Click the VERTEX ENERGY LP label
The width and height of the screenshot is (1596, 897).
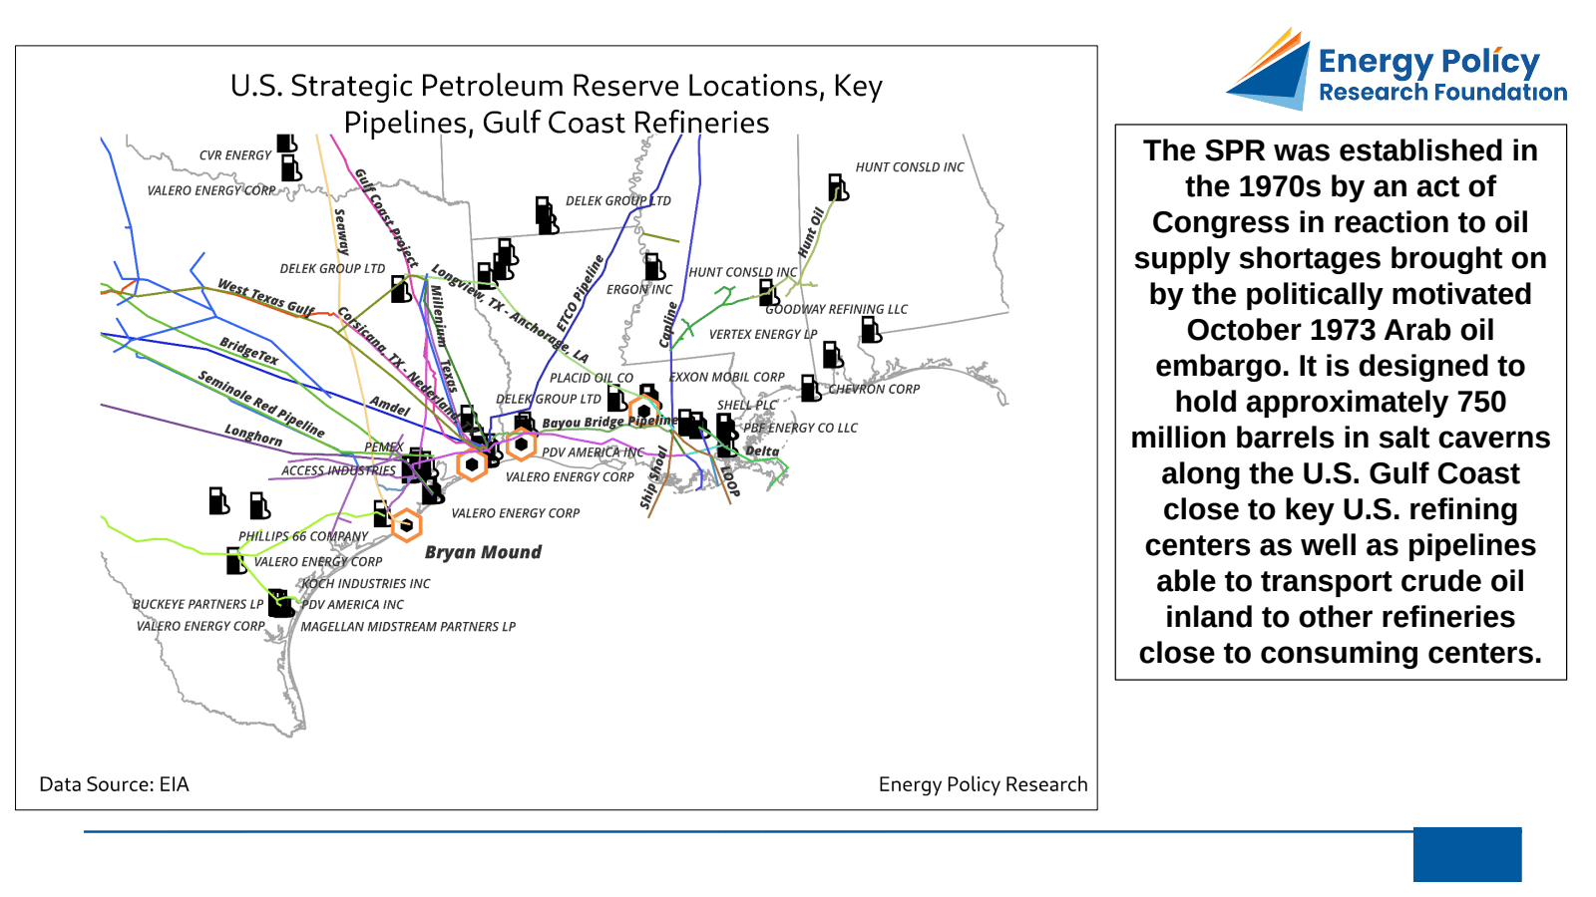pyautogui.click(x=763, y=334)
